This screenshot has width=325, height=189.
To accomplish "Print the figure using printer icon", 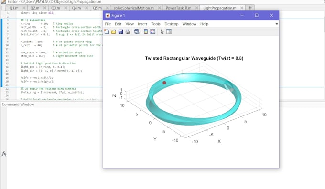I will [x=128, y=31].
